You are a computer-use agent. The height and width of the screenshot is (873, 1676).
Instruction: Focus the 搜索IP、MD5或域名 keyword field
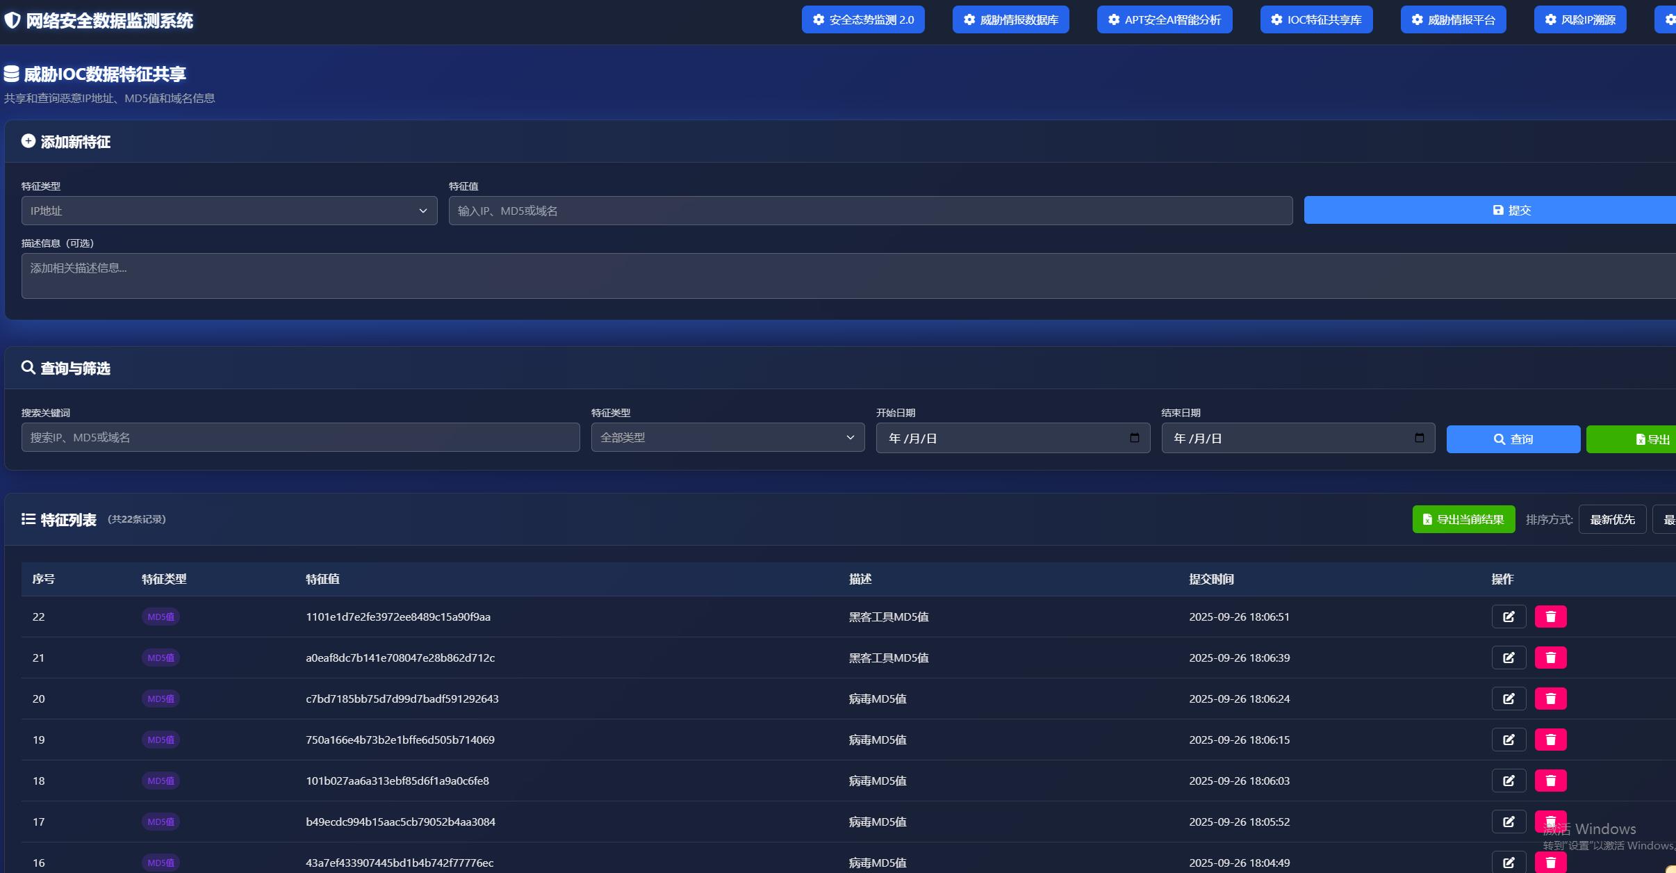300,438
